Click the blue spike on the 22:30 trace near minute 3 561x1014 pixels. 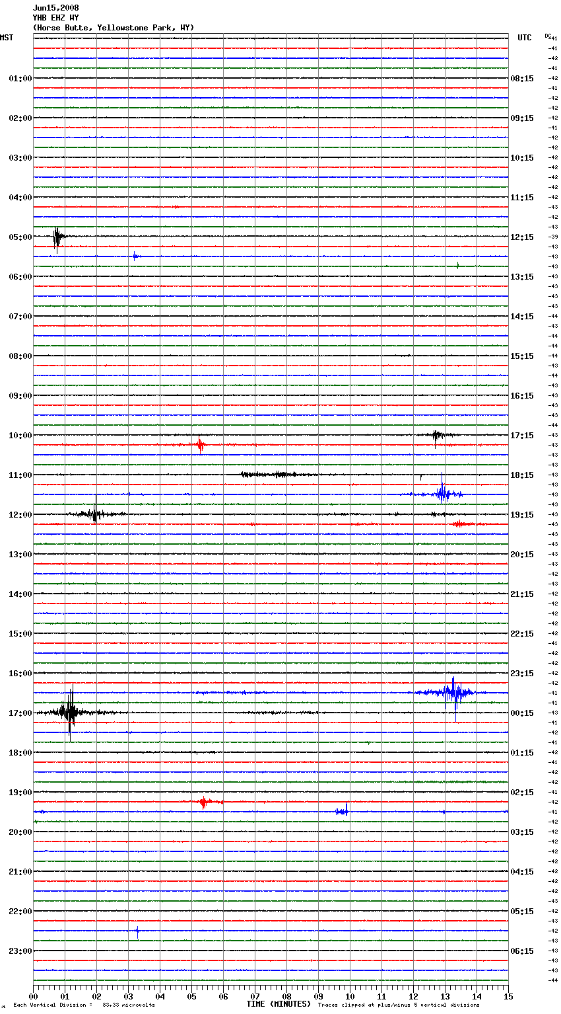[137, 931]
